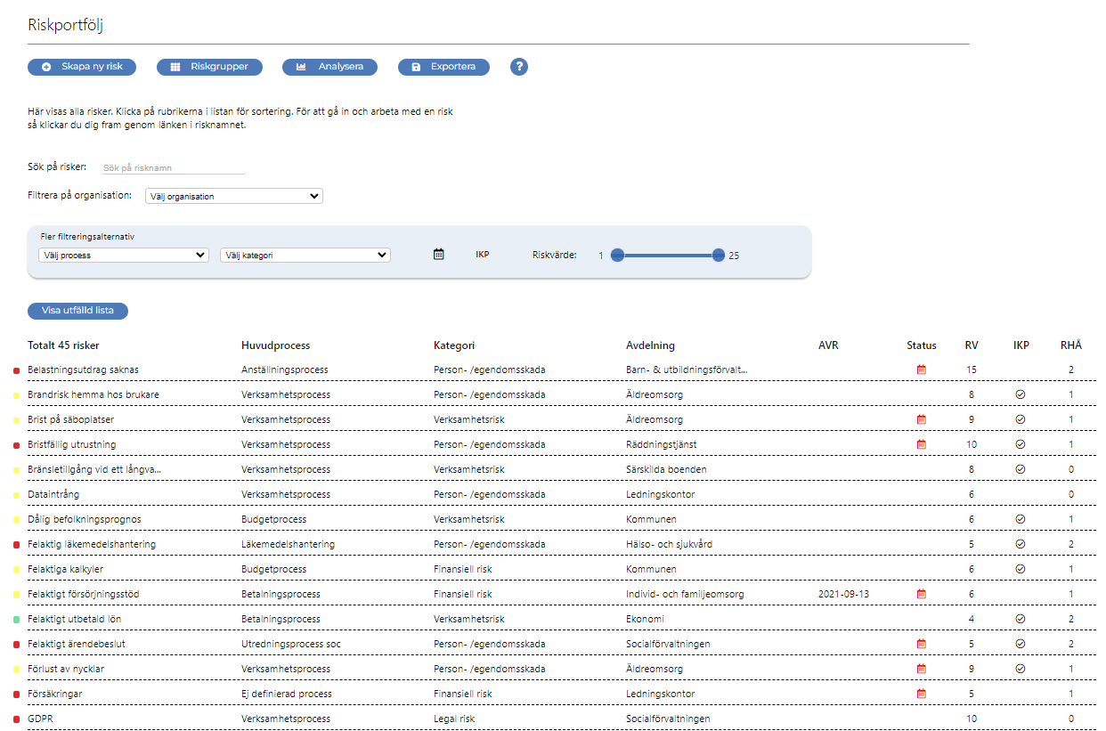Viewport: 1106px width, 731px height.
Task: Sort the list by Huvudprocess column header
Action: coord(275,345)
